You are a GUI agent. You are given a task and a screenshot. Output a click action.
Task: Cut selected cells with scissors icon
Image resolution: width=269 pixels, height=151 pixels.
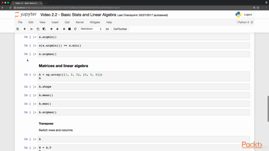[32, 29]
